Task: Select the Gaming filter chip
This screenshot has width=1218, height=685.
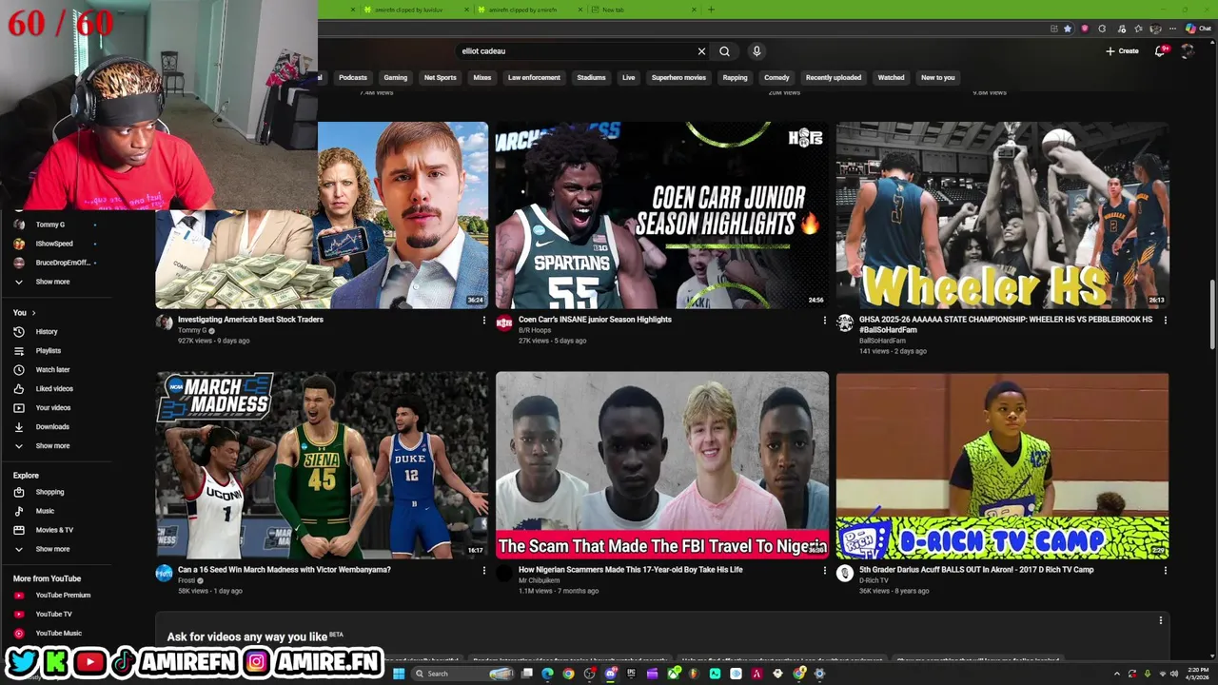Action: click(396, 78)
